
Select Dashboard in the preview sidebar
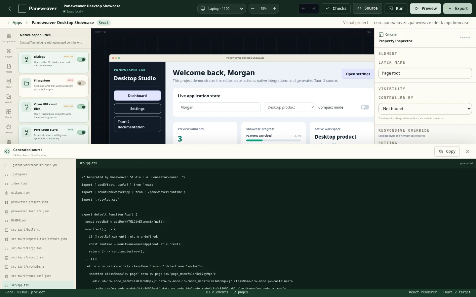pyautogui.click(x=138, y=96)
